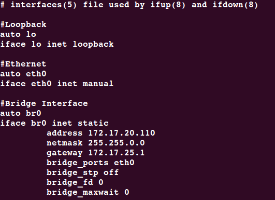Click 'off' after bridge_stp
The height and width of the screenshot is (200, 275).
(x=111, y=172)
